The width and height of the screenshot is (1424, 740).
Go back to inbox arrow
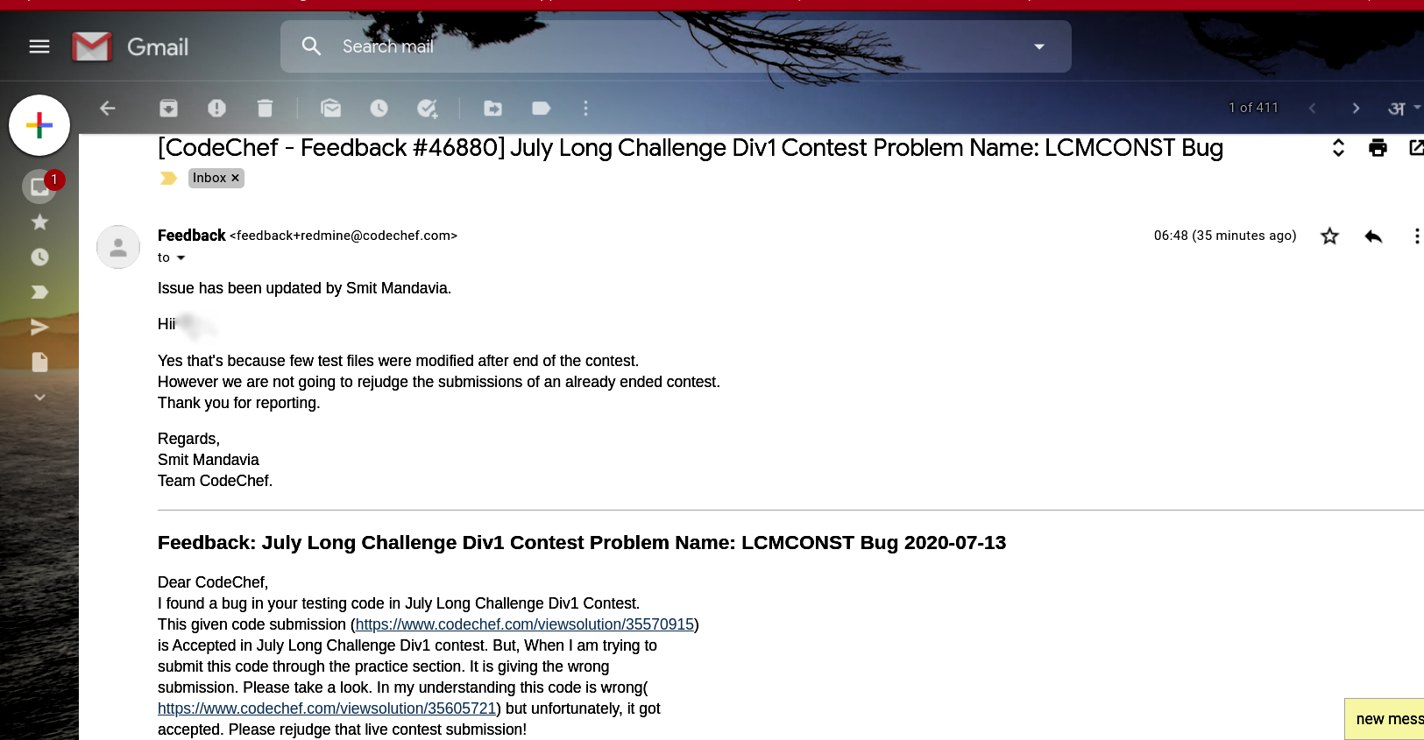108,108
